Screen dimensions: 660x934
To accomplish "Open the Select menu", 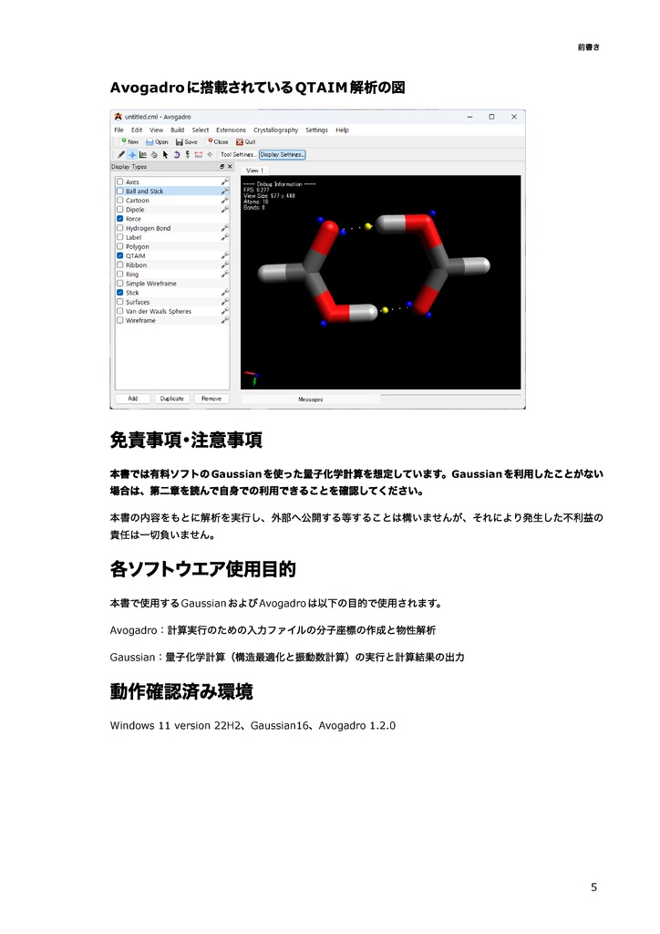I will pyautogui.click(x=201, y=130).
